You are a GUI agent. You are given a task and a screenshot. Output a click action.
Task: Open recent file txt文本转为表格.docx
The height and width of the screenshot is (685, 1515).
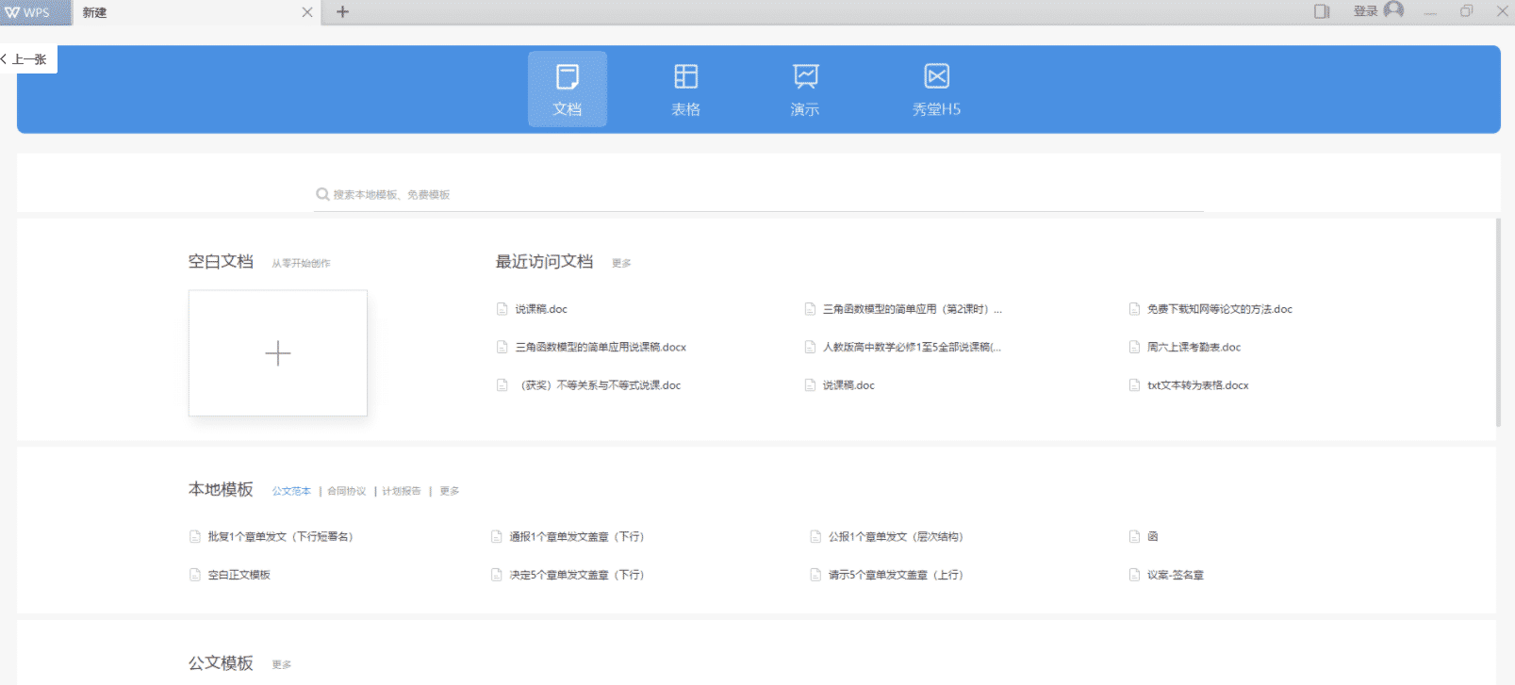[x=1197, y=385]
